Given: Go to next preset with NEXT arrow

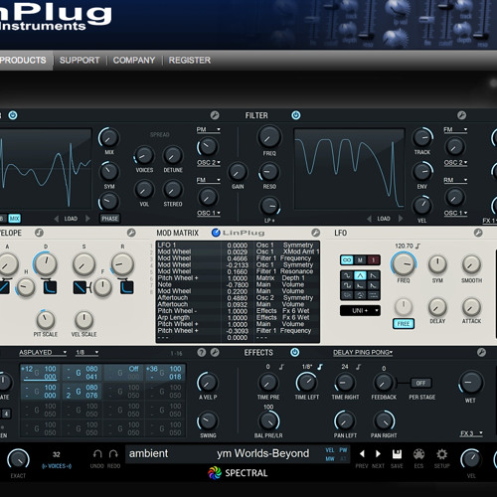Looking at the screenshot, I should coord(378,453).
